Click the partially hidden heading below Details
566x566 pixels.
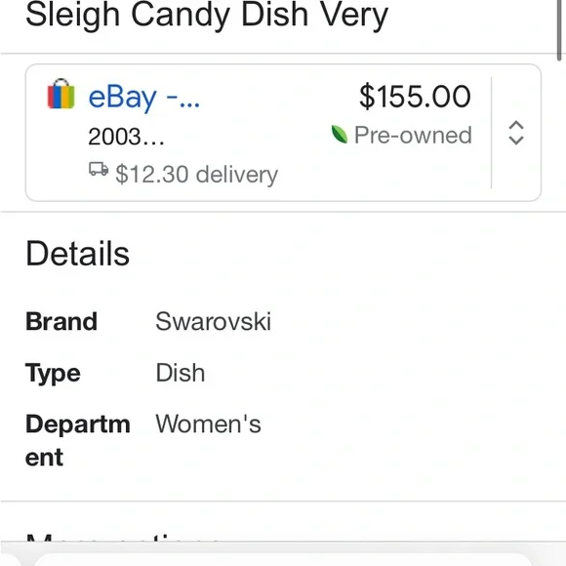click(x=123, y=538)
